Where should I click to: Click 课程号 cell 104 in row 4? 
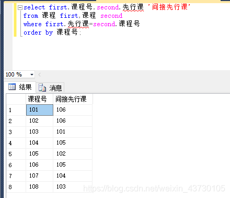[40, 143]
